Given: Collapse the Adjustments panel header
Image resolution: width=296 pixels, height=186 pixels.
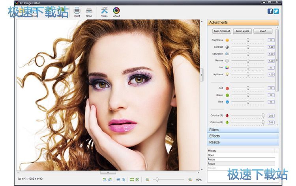Looking at the screenshot, I should (243, 22).
